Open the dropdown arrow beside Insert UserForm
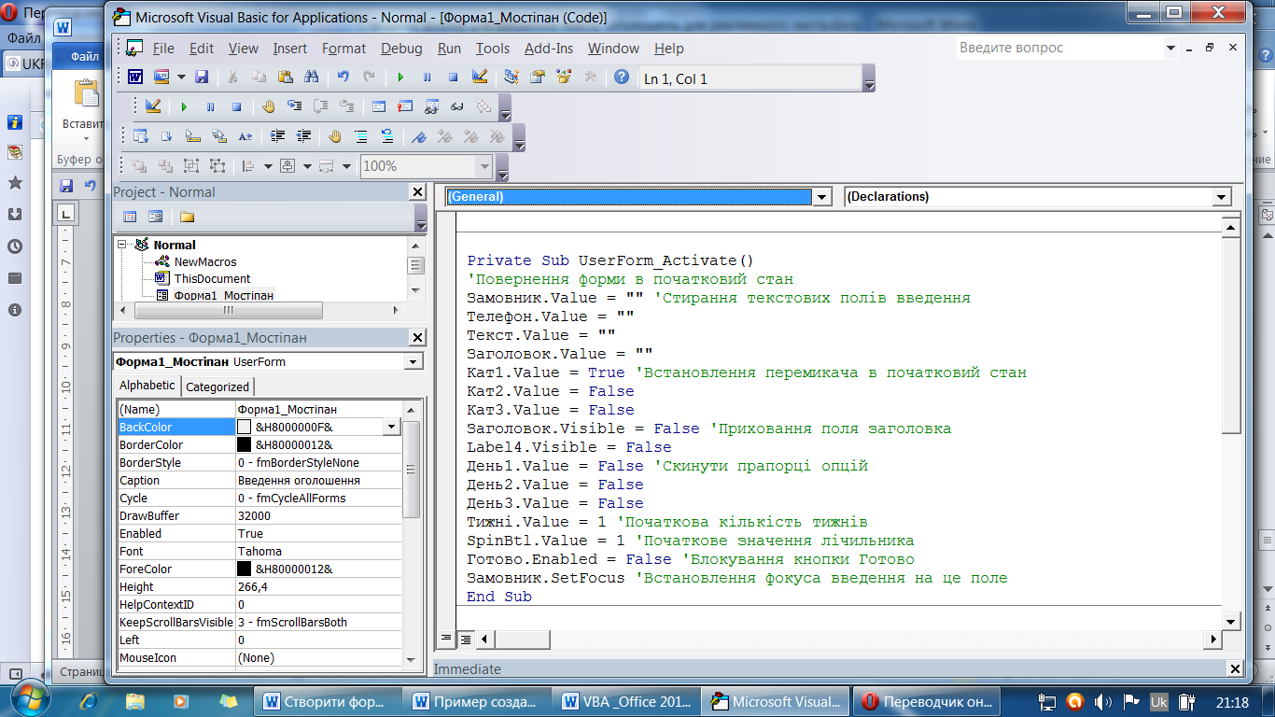This screenshot has height=717, width=1275. click(181, 77)
